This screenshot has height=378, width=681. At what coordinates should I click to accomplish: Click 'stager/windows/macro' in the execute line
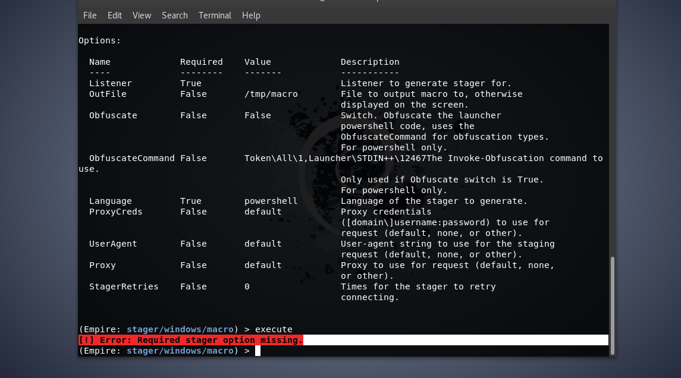click(180, 329)
